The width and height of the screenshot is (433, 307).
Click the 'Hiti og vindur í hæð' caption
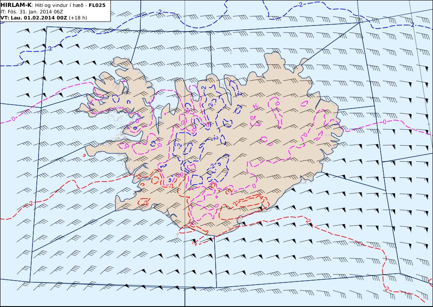tap(59, 5)
